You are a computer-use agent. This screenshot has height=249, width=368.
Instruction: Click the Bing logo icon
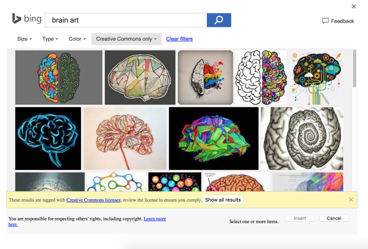click(16, 19)
